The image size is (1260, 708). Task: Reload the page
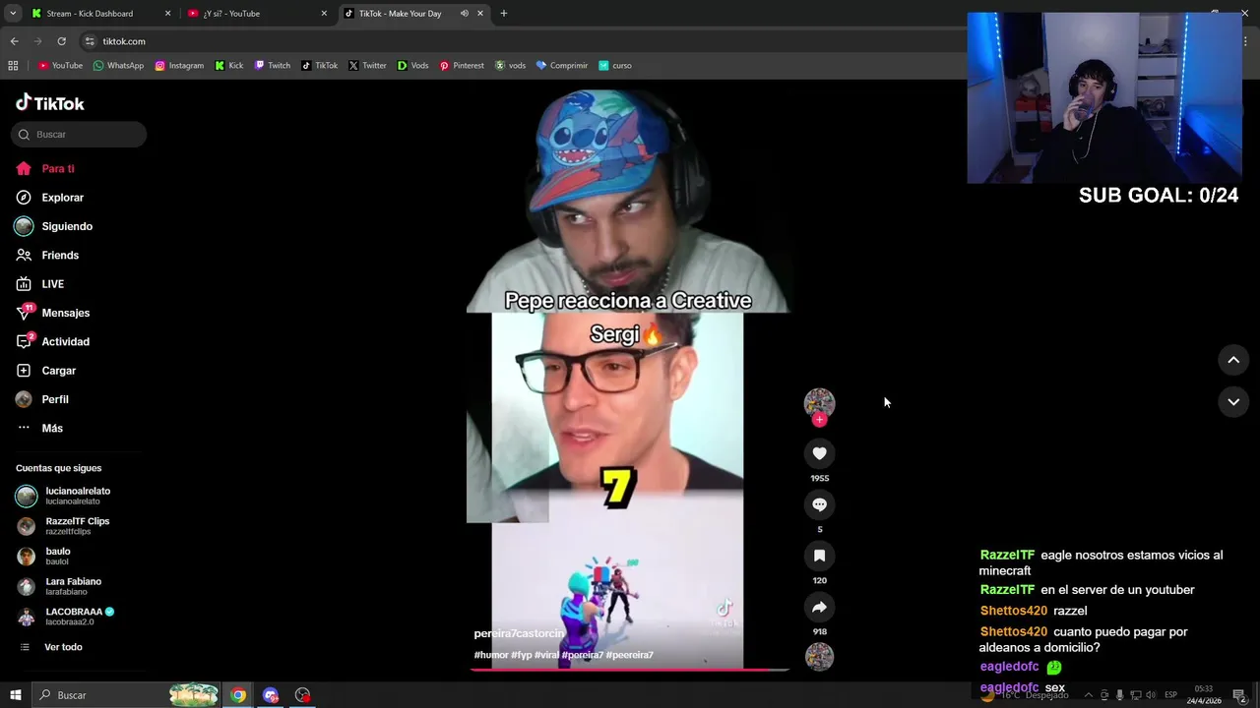[x=61, y=41]
